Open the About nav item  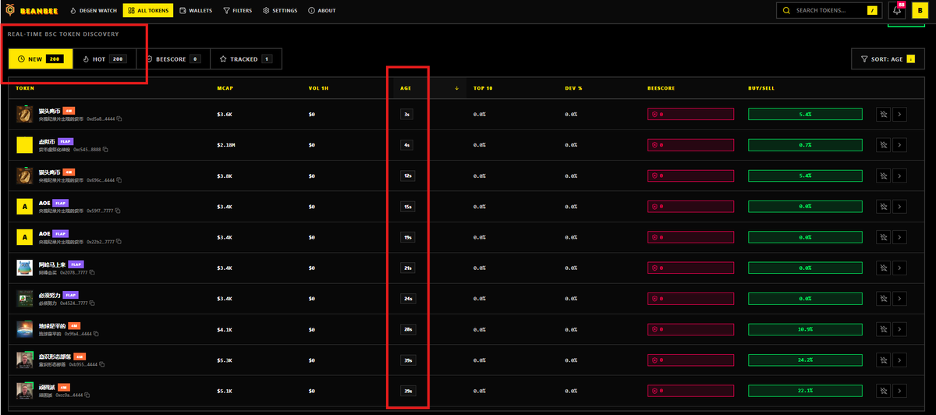click(x=321, y=11)
